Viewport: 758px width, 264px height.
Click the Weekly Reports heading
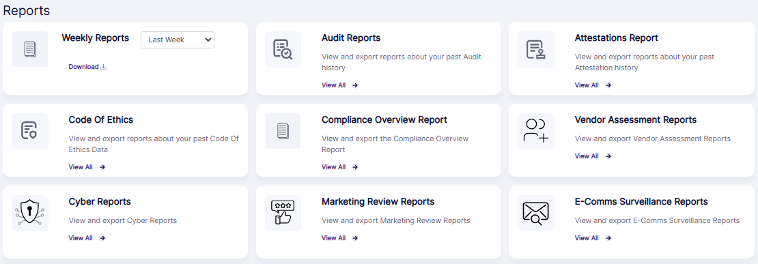click(95, 38)
